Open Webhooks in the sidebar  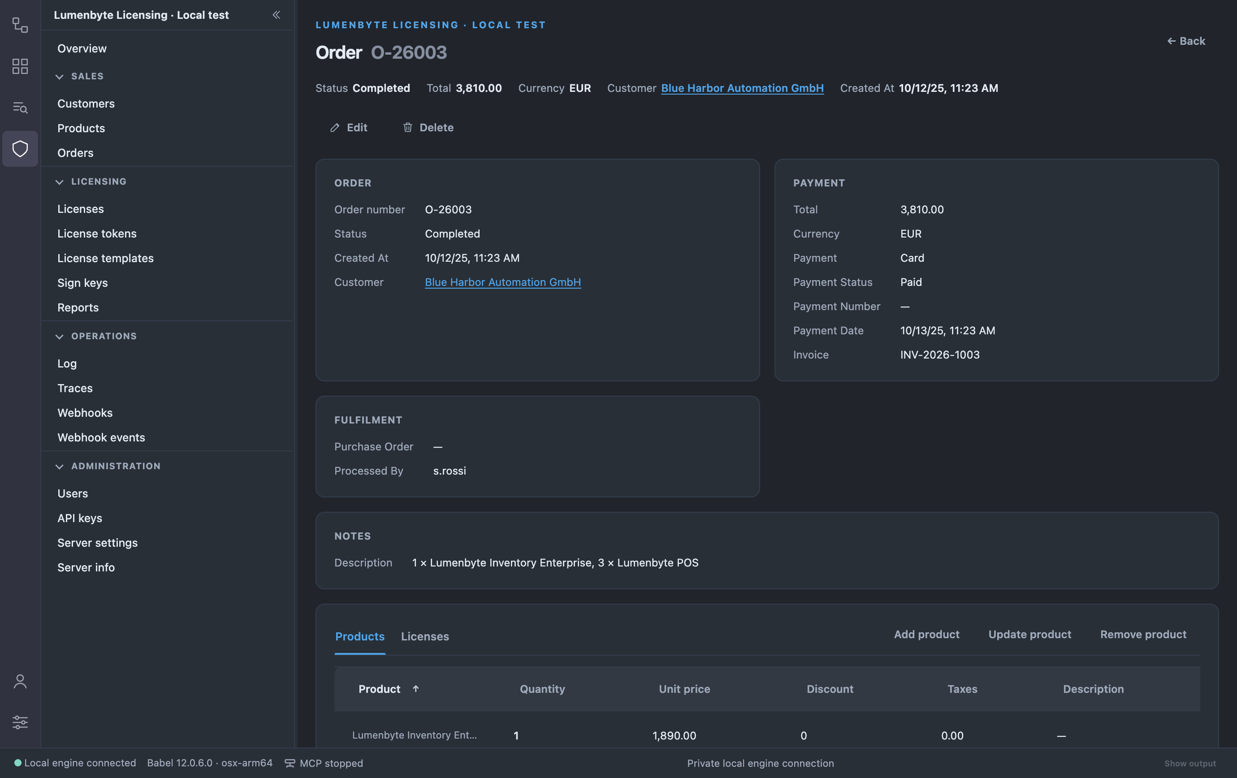point(85,413)
